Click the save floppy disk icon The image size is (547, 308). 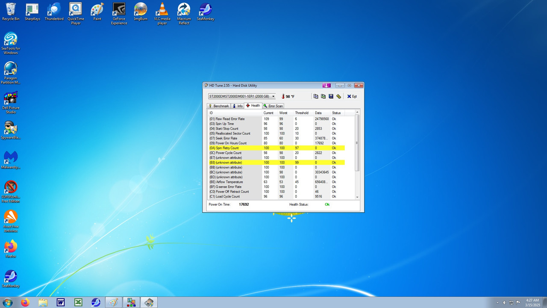click(331, 97)
